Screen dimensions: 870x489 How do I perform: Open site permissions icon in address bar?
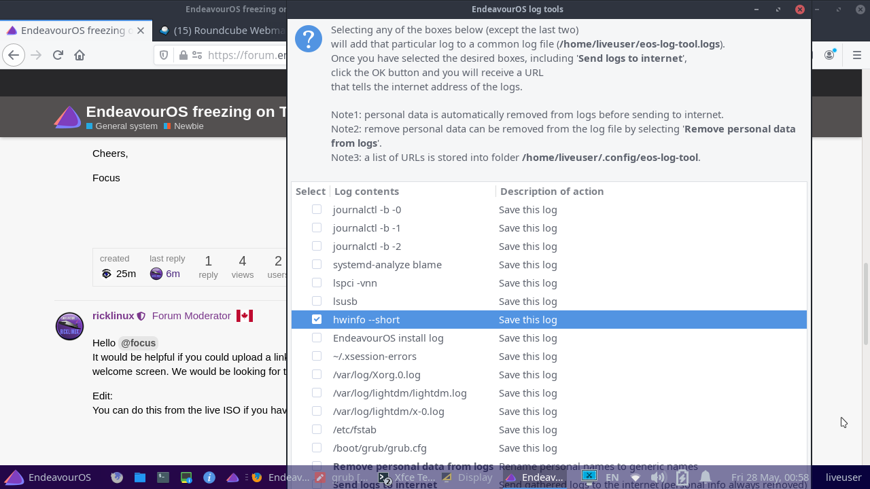[197, 55]
